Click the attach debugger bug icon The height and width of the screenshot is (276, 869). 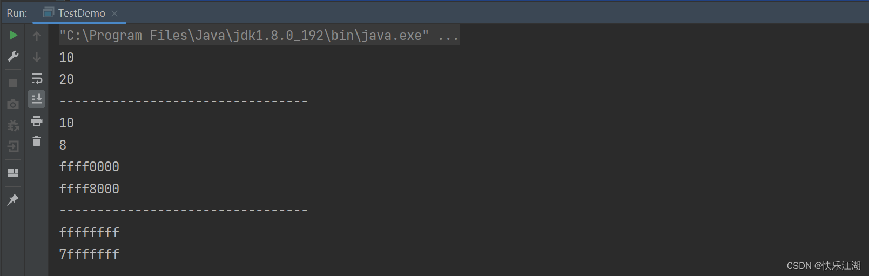(13, 125)
